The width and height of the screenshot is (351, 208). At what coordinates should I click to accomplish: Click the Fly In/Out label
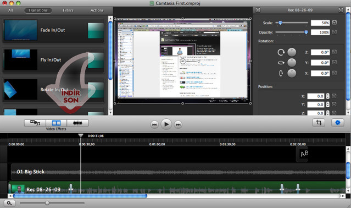51,60
